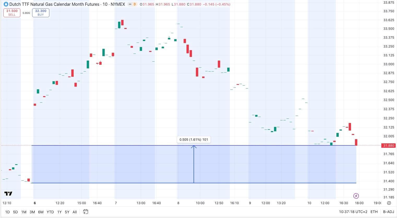Select the 3M date range
Viewport: 397px width, 218px height.
click(x=32, y=212)
